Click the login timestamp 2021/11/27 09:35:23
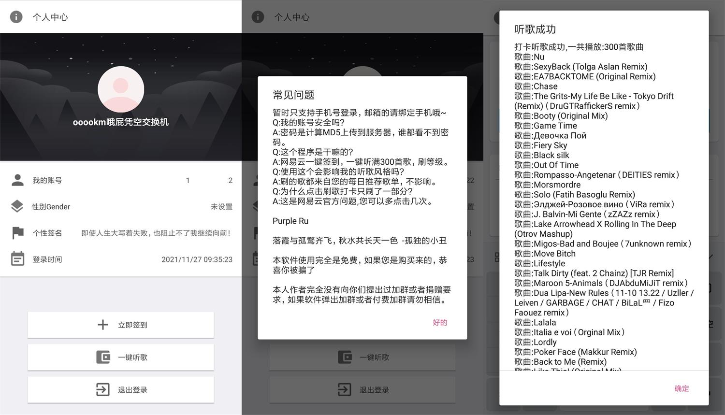This screenshot has width=725, height=415. coord(197,259)
